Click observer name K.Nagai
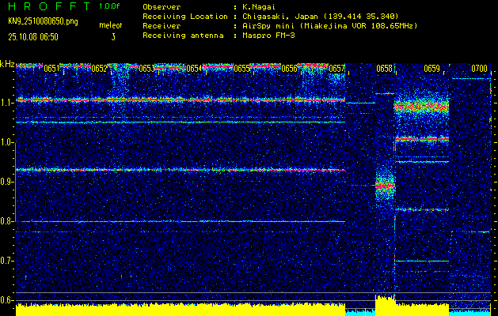The width and height of the screenshot is (498, 316). coord(260,6)
